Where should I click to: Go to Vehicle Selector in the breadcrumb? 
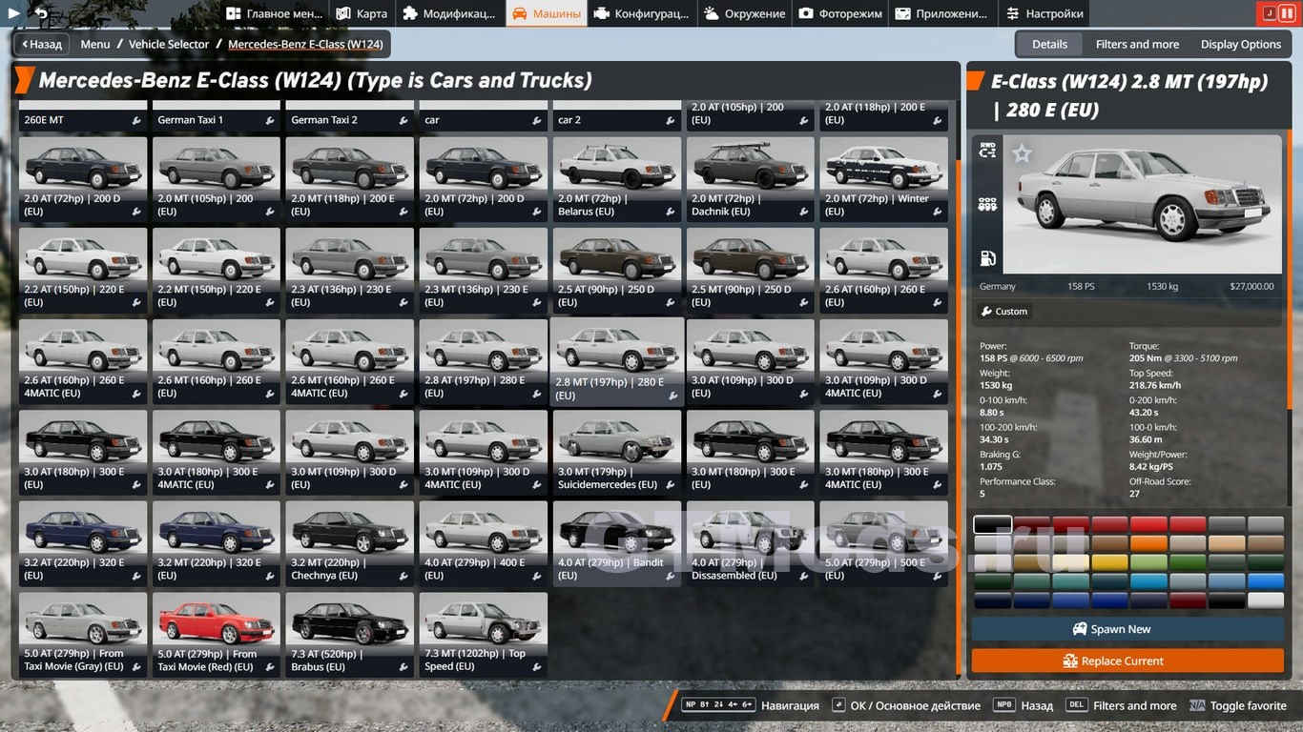pyautogui.click(x=169, y=44)
